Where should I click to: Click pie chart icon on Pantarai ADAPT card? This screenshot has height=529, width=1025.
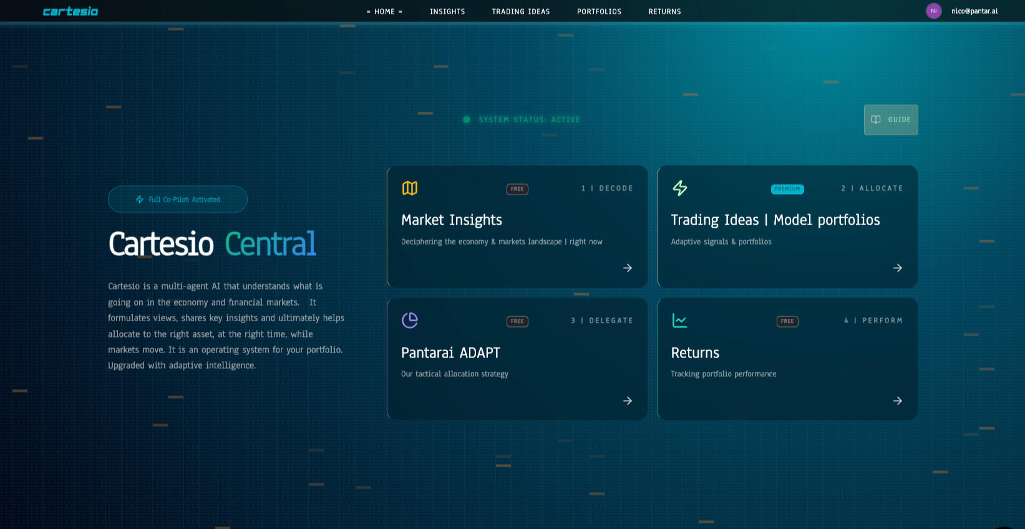[x=410, y=320]
